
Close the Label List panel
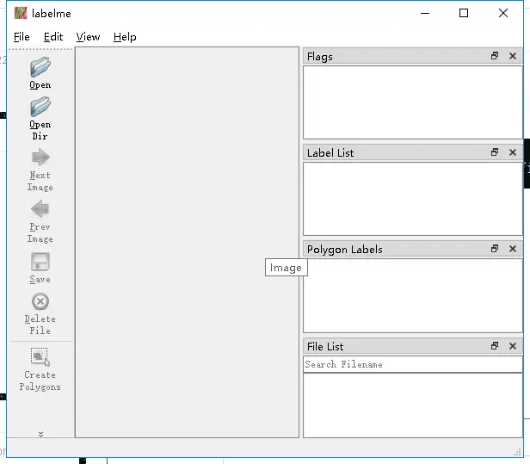513,152
